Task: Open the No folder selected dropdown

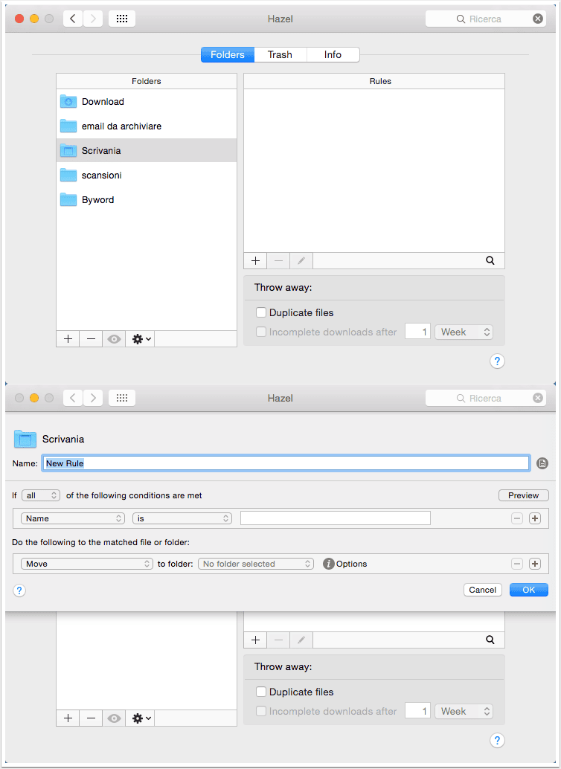Action: pos(256,564)
